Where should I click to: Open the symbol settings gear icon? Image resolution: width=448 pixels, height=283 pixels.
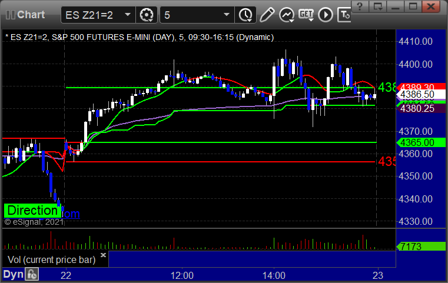[146, 15]
